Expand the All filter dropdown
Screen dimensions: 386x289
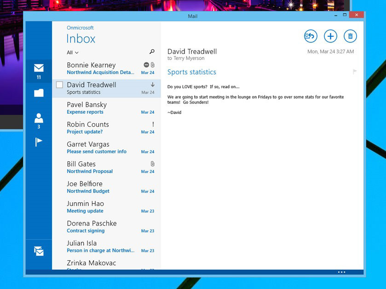[x=73, y=52]
